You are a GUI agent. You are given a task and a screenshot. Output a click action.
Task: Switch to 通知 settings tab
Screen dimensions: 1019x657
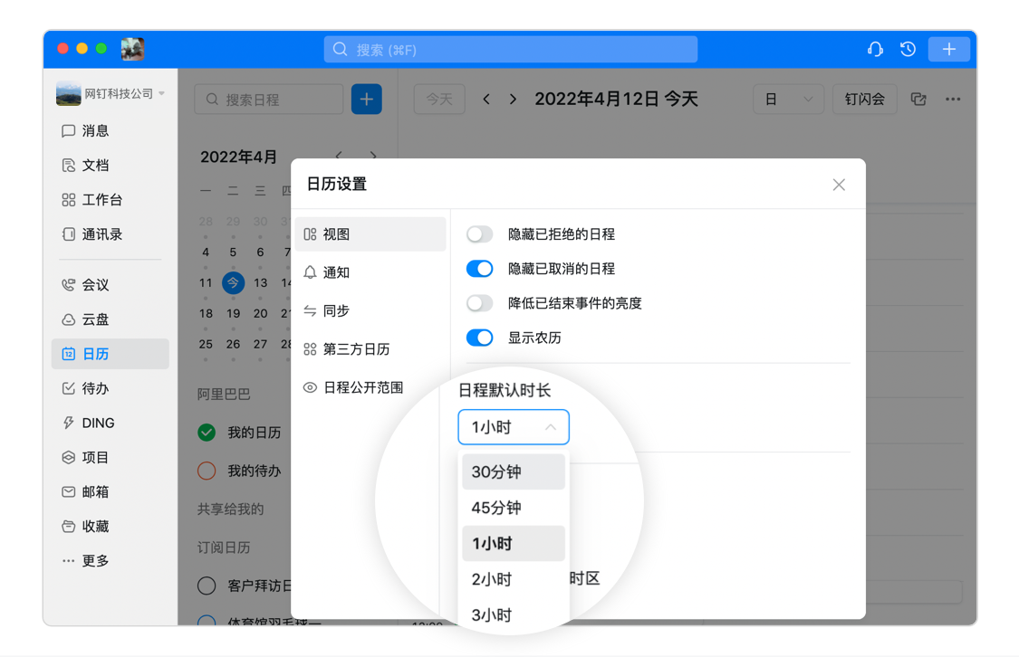pyautogui.click(x=336, y=272)
